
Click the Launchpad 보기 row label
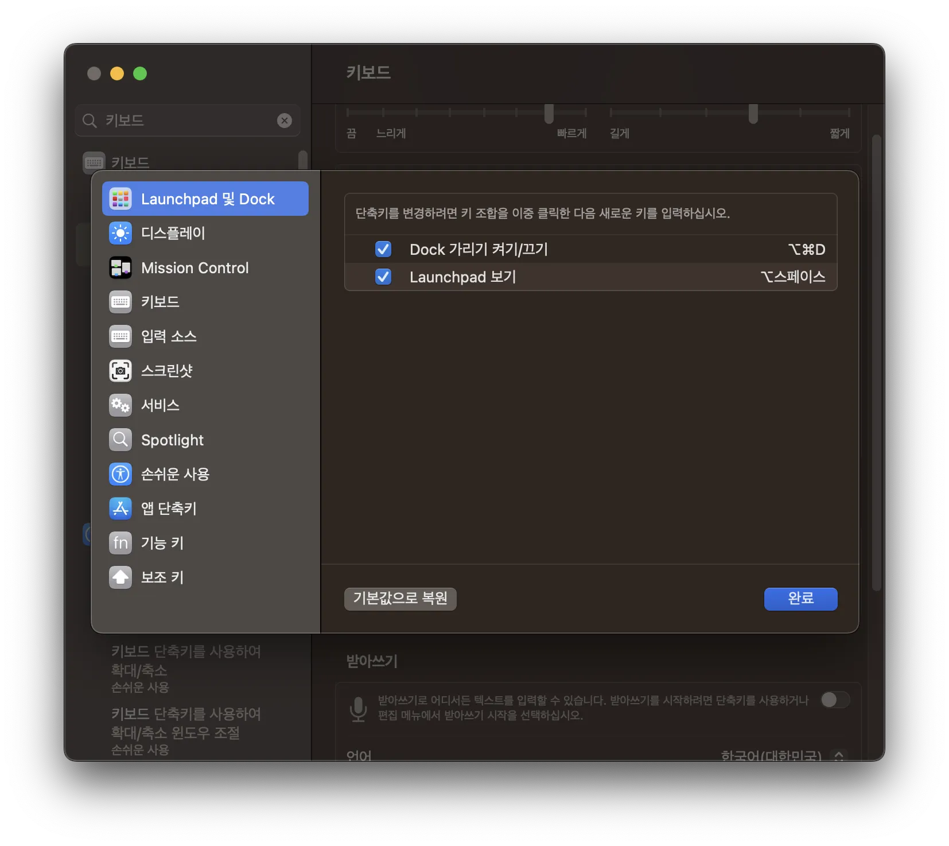tap(462, 277)
